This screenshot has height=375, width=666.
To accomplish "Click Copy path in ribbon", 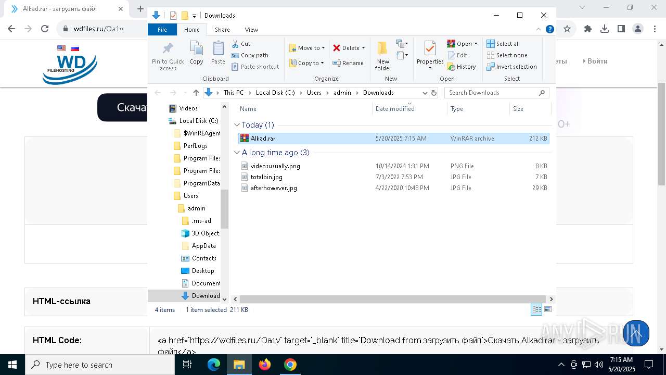I will (250, 55).
